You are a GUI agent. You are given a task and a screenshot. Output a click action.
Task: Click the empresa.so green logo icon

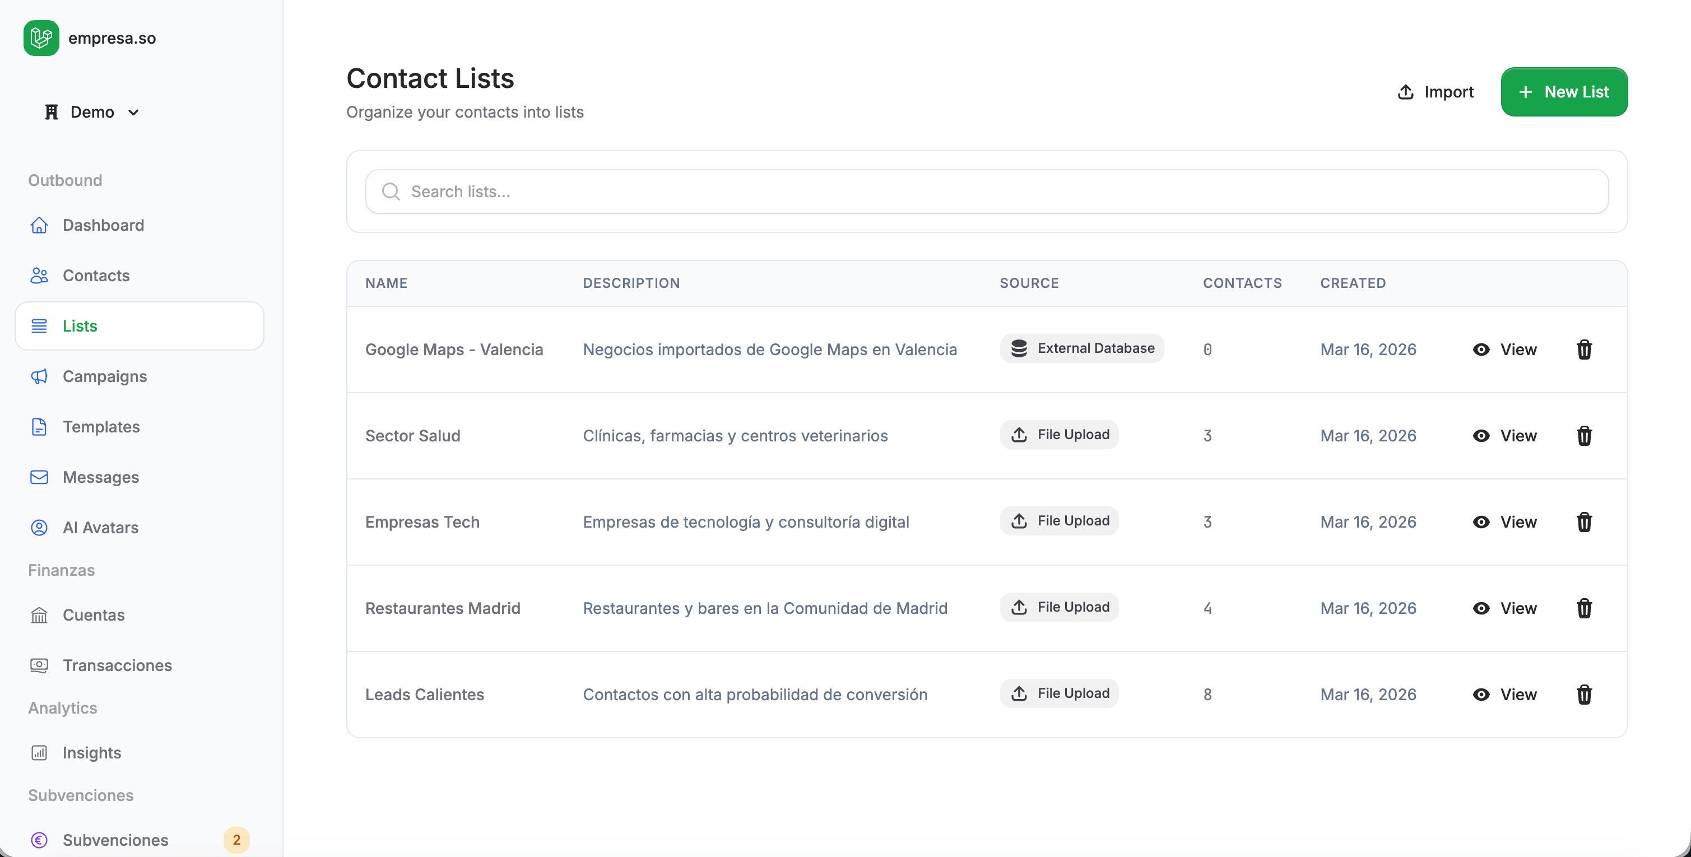click(x=41, y=38)
